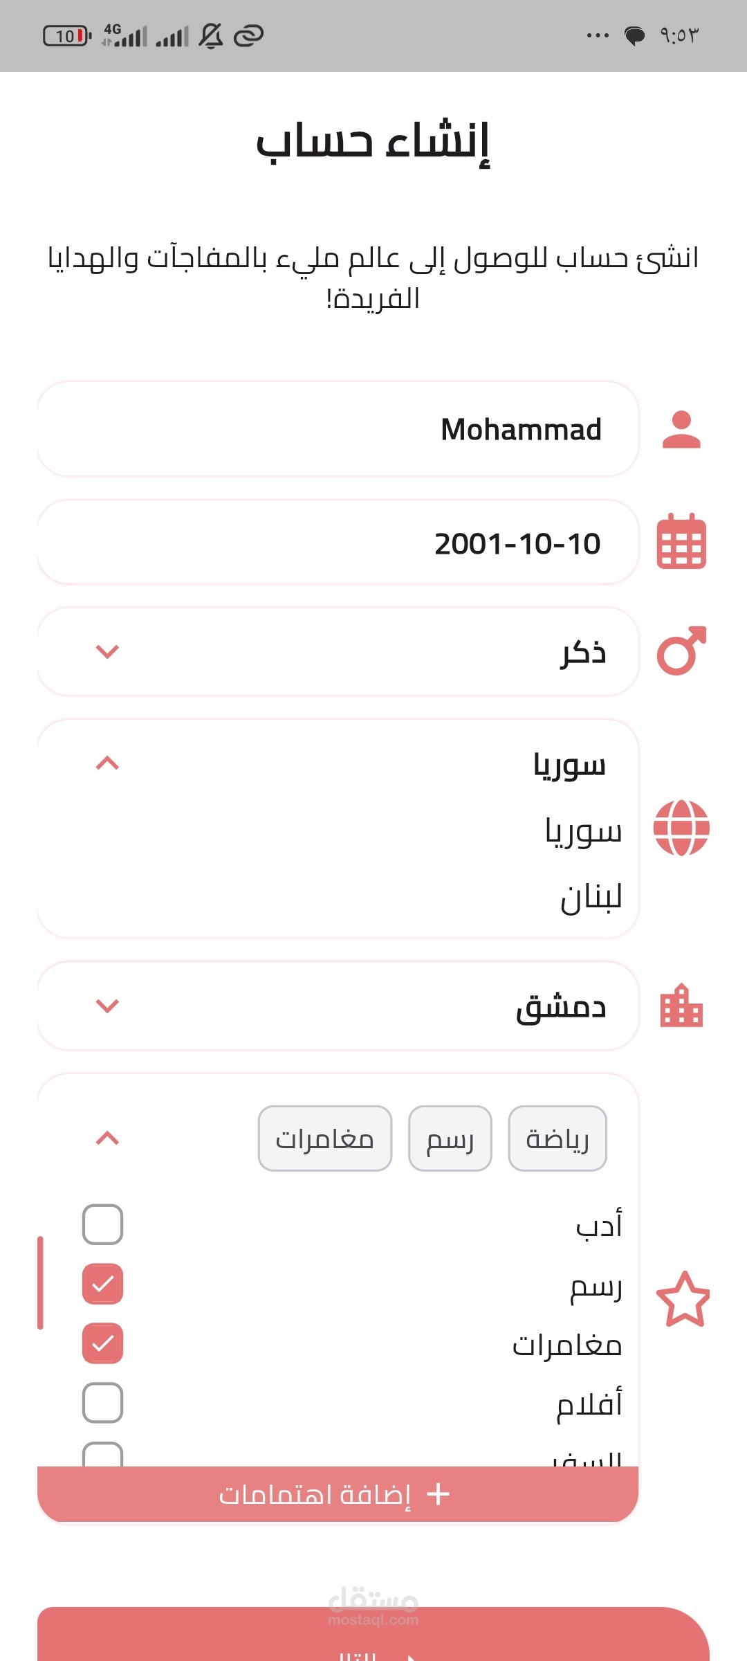Check the أدب interest checkbox
Image resolution: width=747 pixels, height=1661 pixels.
tap(102, 1224)
